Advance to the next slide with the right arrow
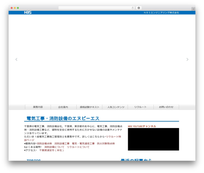Screen dimensions: 204x173 pos(187,59)
